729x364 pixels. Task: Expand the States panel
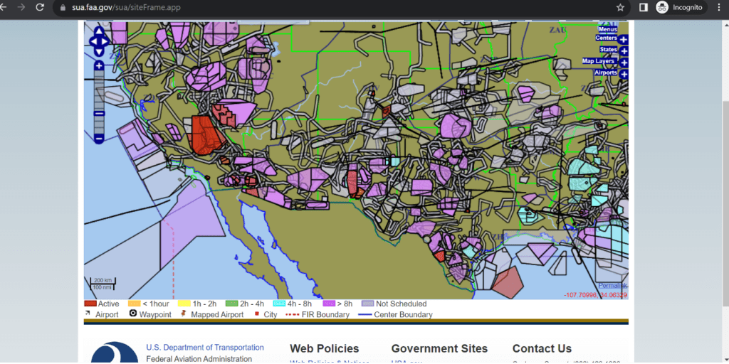tap(624, 51)
